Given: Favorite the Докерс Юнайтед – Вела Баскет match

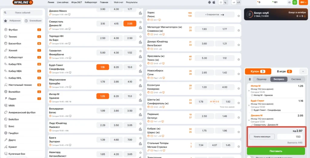Looking at the screenshot, I should [x=239, y=45].
